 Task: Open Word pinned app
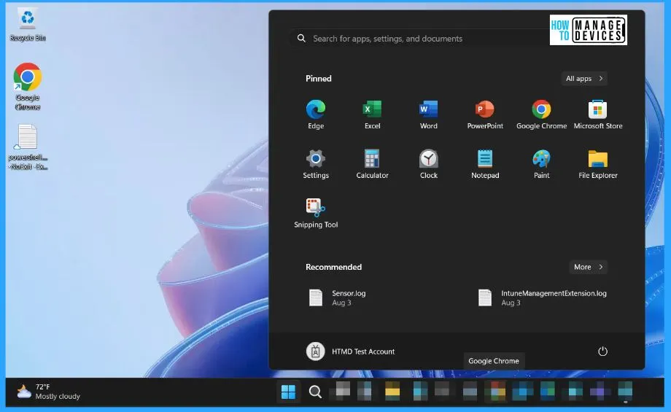[x=428, y=114]
